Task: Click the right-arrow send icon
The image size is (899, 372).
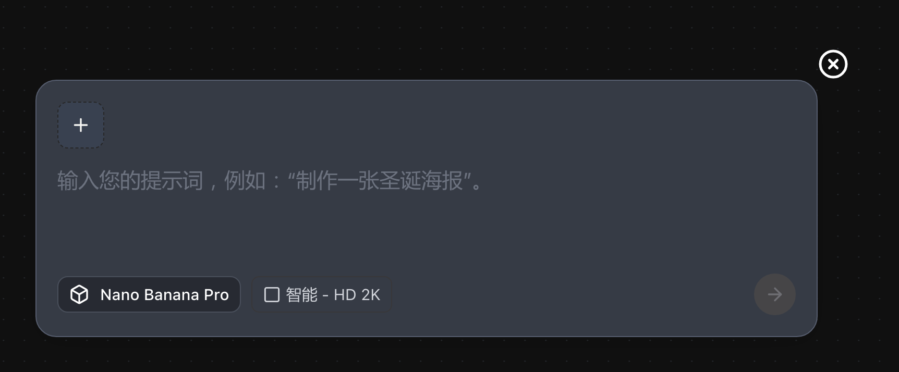Action: [x=775, y=294]
